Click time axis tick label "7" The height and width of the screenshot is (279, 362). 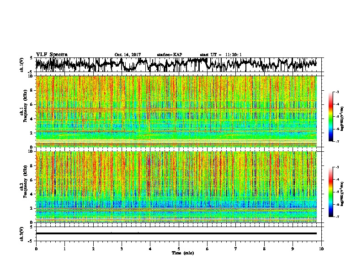(x=236, y=249)
